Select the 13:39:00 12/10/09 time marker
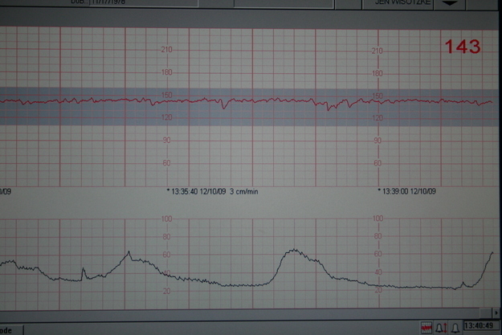Viewport: 502px width, 335px height. click(407, 192)
